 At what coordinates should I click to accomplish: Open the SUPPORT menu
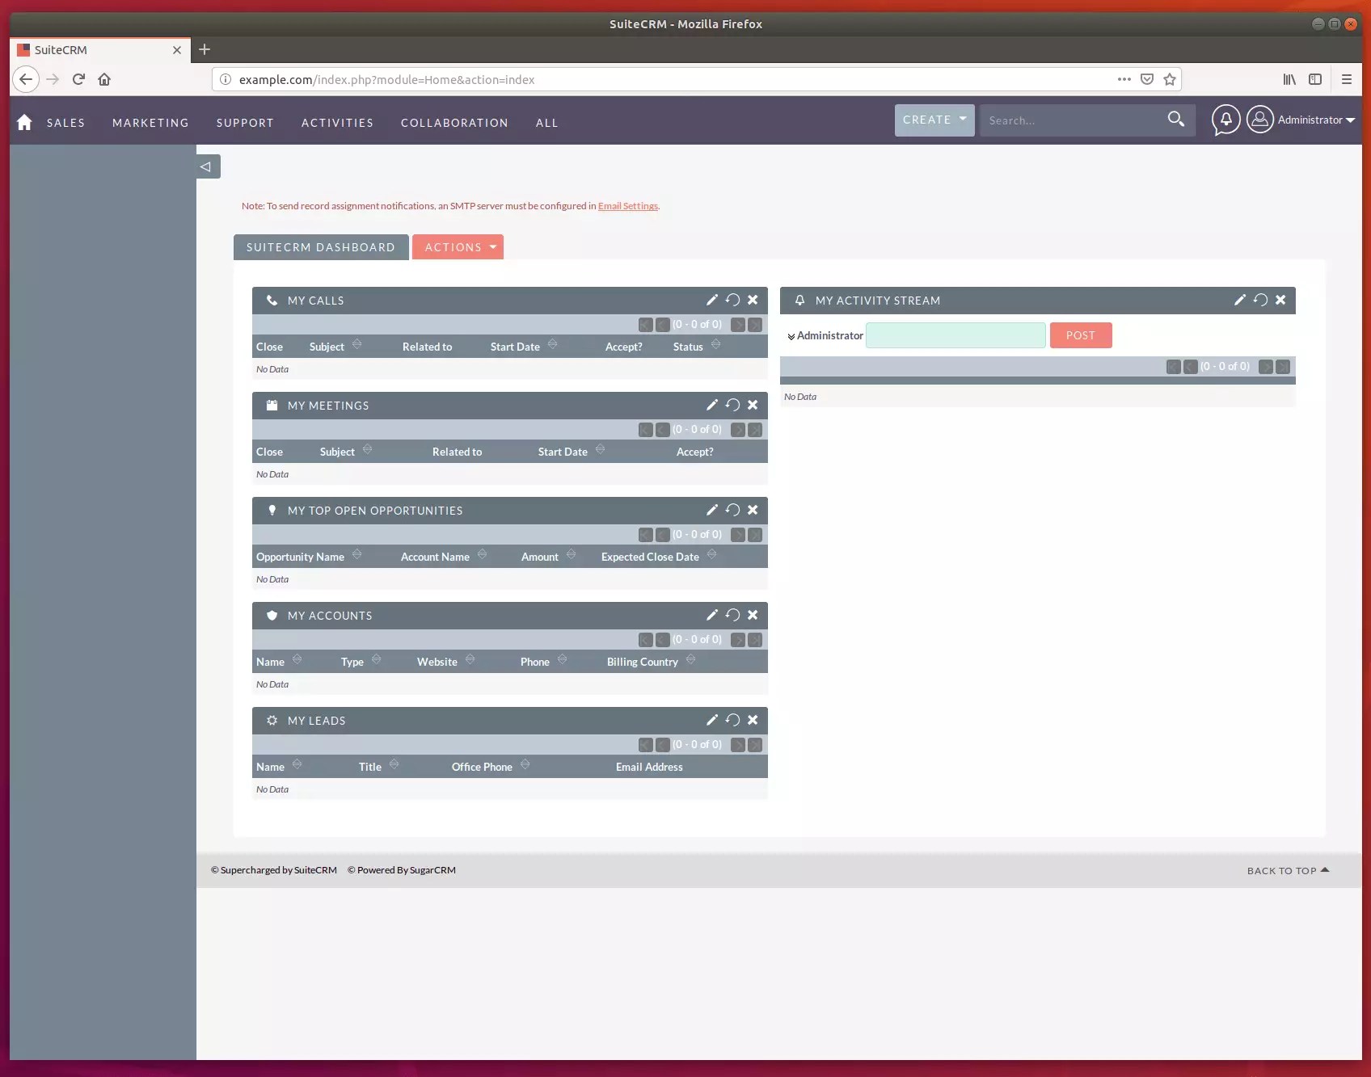coord(245,123)
